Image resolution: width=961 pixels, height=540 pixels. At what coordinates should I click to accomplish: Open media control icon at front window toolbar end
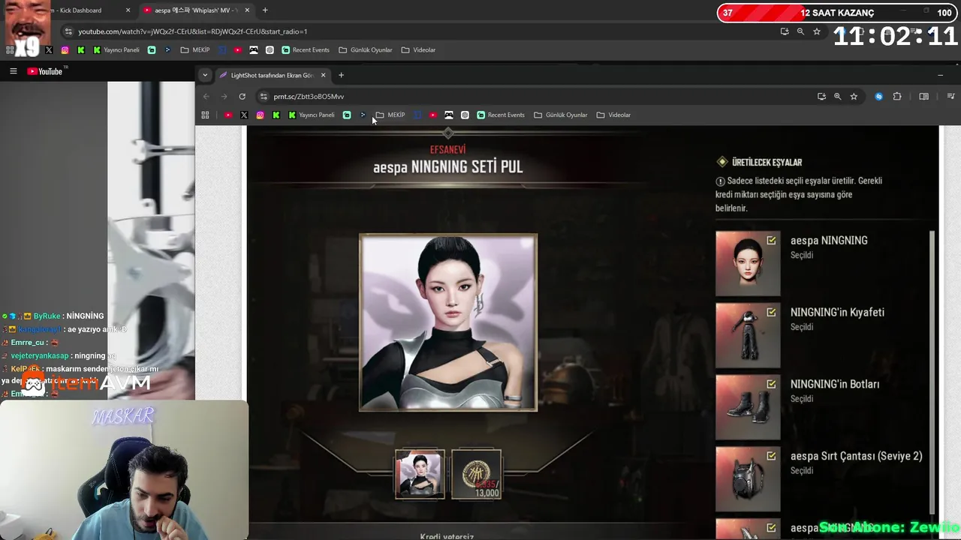[950, 97]
